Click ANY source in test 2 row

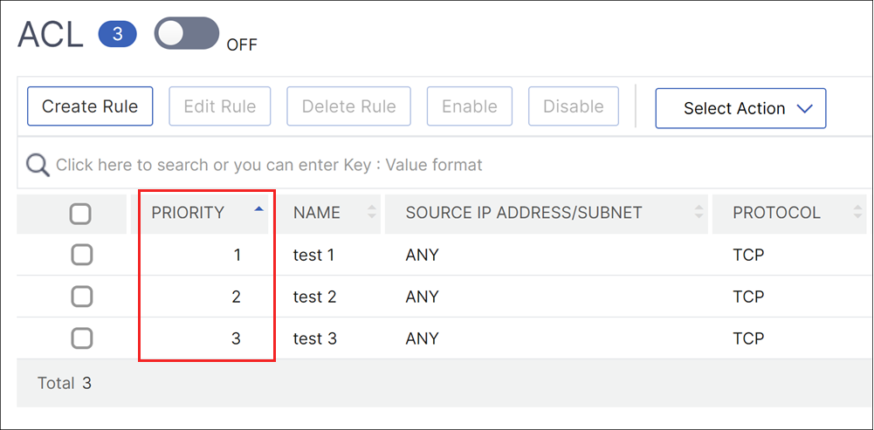pos(422,297)
